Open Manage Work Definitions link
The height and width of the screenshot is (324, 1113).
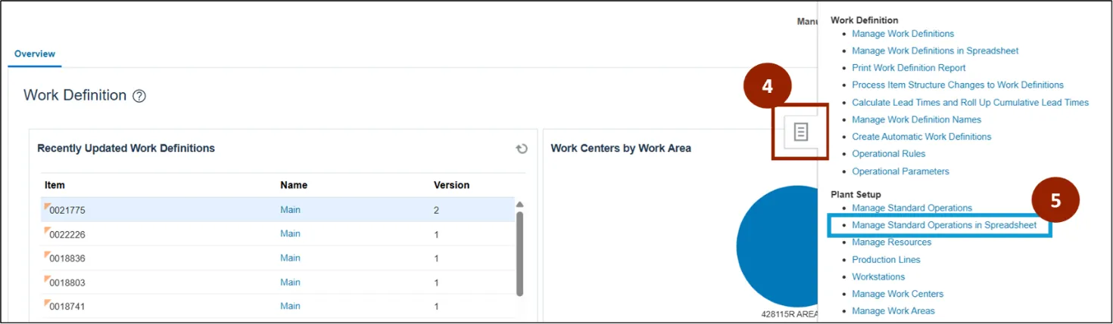pyautogui.click(x=903, y=33)
